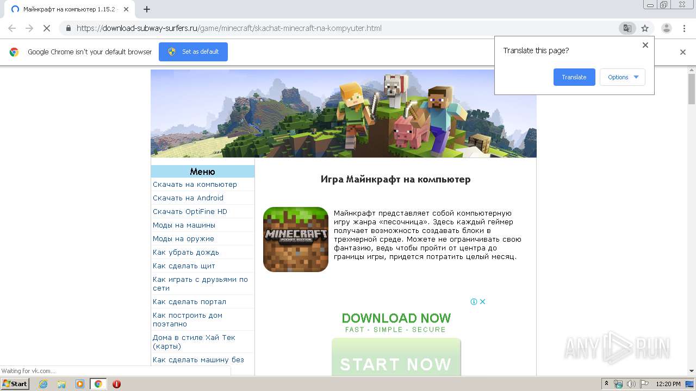This screenshot has width=696, height=391.
Task: Close the Translate this page popup
Action: 645,45
